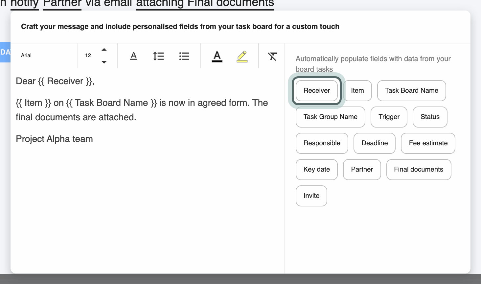
Task: Insert the Fee estimate field
Action: (428, 143)
